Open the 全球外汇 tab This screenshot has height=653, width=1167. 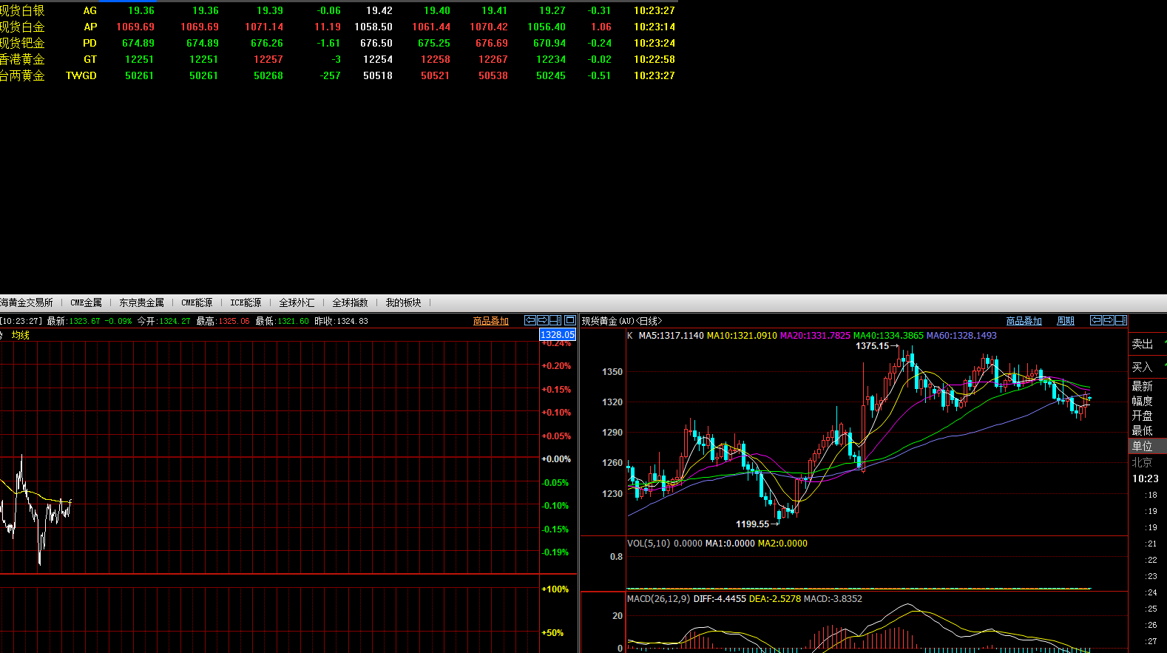click(297, 302)
